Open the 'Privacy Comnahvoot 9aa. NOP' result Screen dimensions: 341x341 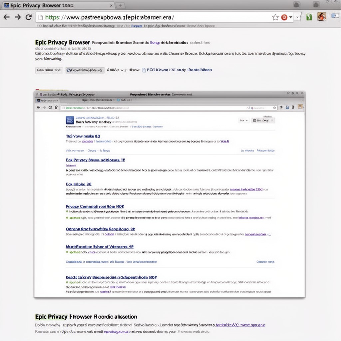[x=95, y=206]
